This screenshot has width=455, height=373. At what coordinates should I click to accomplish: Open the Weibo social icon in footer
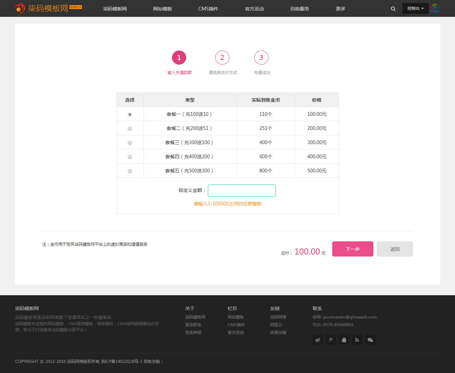[318, 340]
